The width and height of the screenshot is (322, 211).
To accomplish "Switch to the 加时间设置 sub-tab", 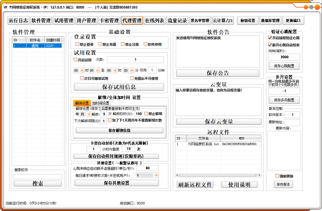I will pyautogui.click(x=100, y=103).
